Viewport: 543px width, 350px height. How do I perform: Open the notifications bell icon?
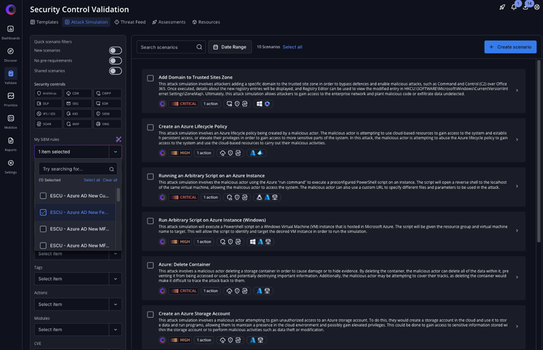point(514,7)
